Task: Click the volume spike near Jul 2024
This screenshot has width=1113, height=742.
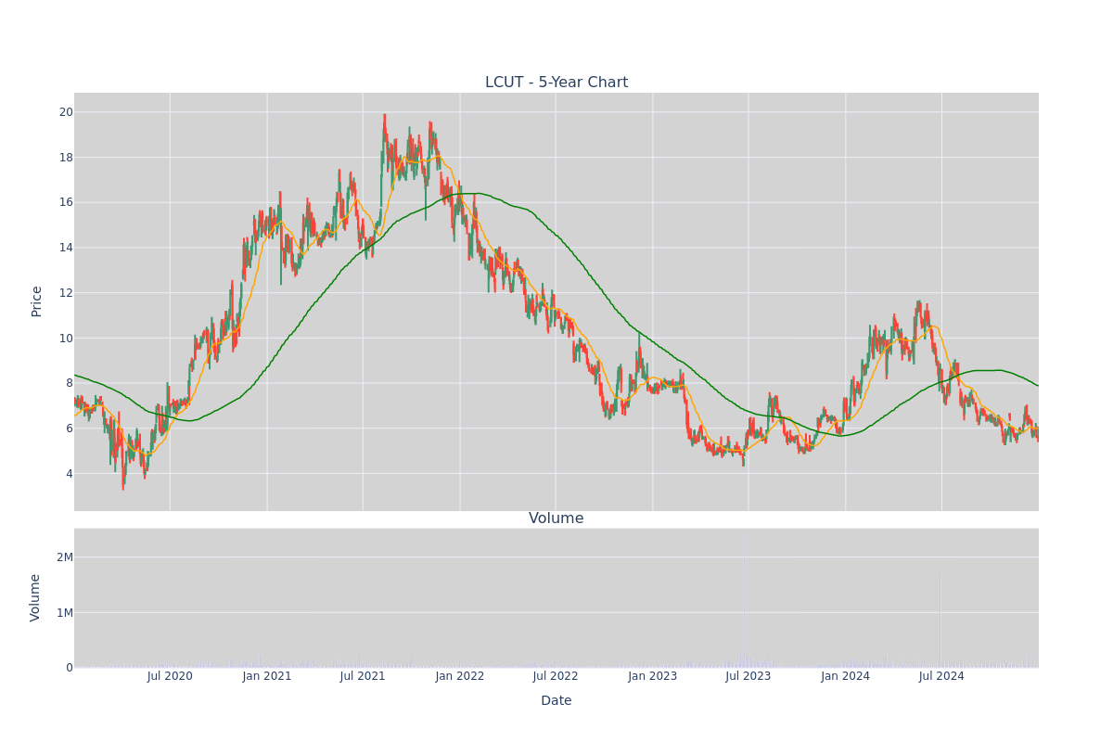Action: (x=940, y=620)
